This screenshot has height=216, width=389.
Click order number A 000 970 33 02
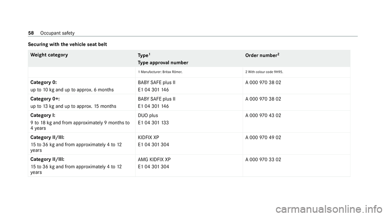pos(263,159)
